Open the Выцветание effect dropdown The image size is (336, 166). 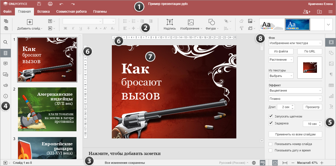(x=295, y=90)
